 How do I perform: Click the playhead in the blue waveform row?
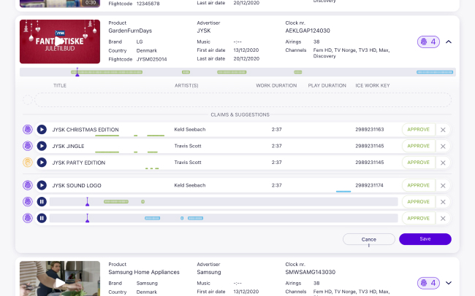[x=87, y=218]
